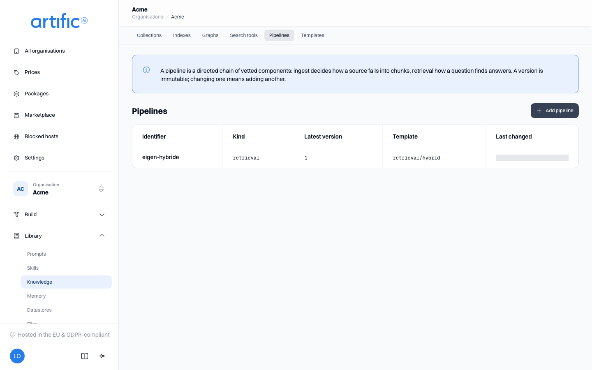Collapse the Library section chevron
The height and width of the screenshot is (370, 592).
pos(102,236)
